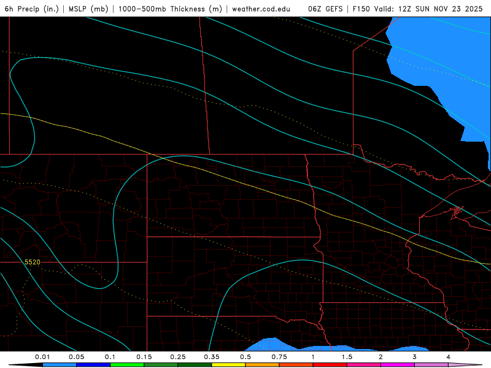The width and height of the screenshot is (491, 368).
Task: Click the 'F150 Valid: 12Z SUN NOV 23 2025' text
Action: tap(417, 9)
